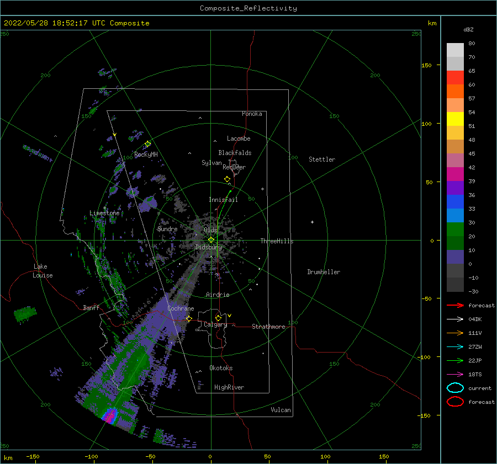Image resolution: width=497 pixels, height=464 pixels.
Task: Click the Limestone label
Action: (104, 213)
